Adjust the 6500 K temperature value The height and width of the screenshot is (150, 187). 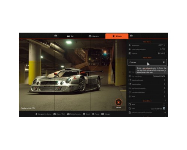point(162,45)
